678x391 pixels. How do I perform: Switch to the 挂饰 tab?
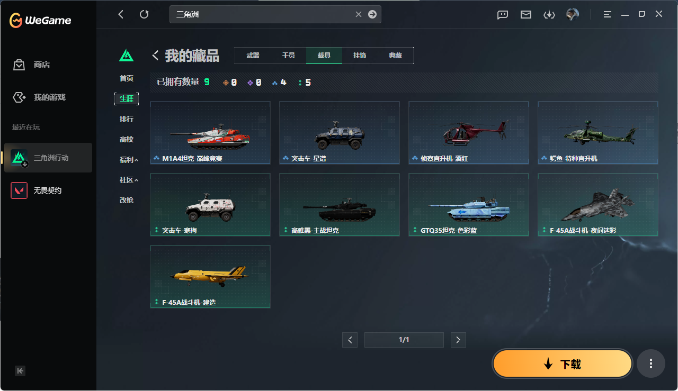click(x=360, y=56)
